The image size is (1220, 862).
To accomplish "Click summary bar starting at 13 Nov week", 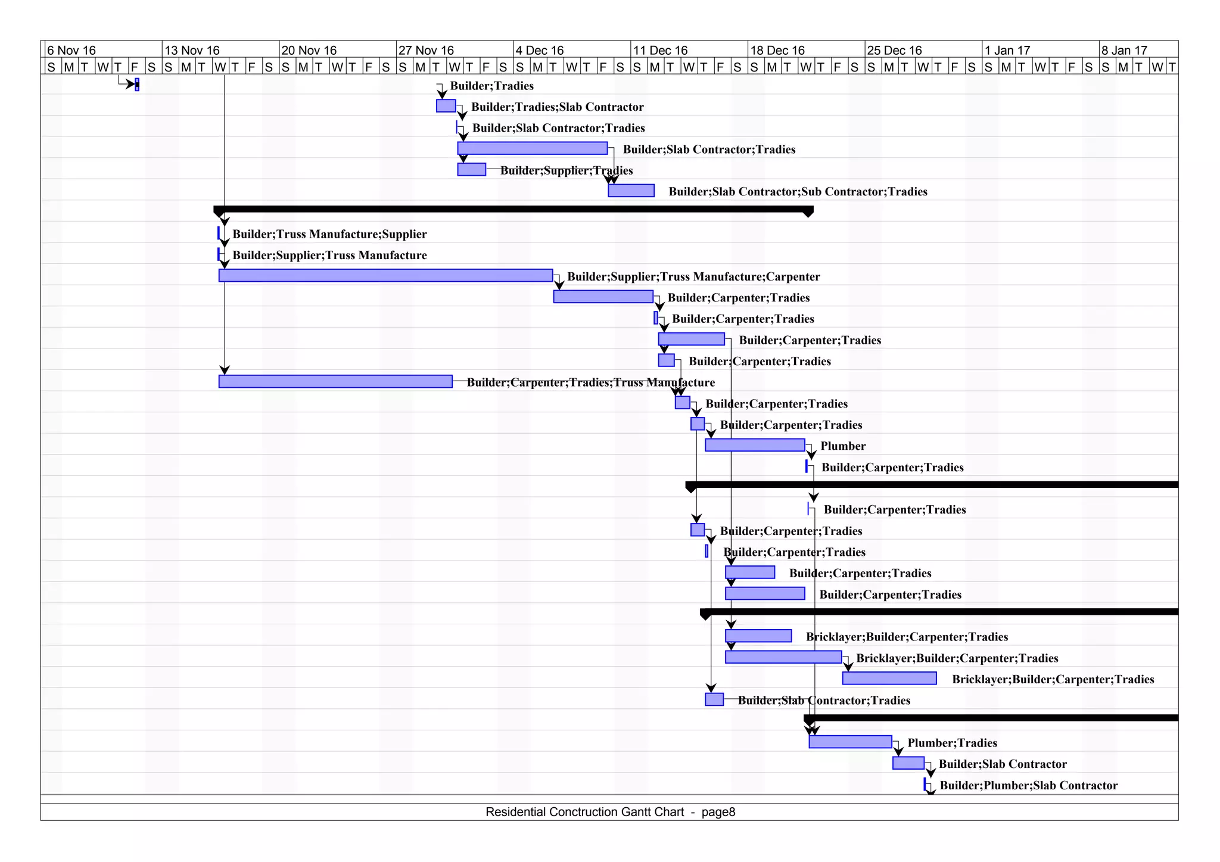I will click(x=513, y=210).
